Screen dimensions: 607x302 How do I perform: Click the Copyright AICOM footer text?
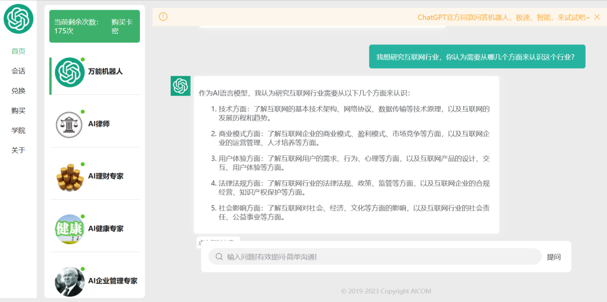point(386,291)
